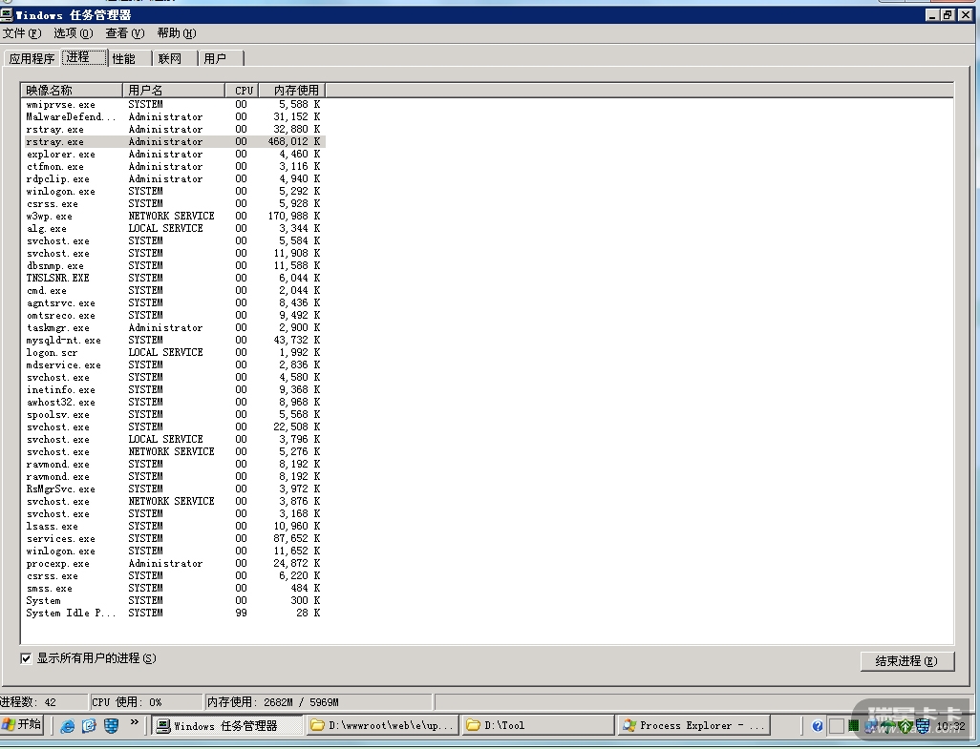The height and width of the screenshot is (749, 980).
Task: Click the green CPU usage meter tray icon
Action: (853, 726)
